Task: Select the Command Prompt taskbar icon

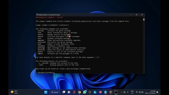Action: coord(116,92)
